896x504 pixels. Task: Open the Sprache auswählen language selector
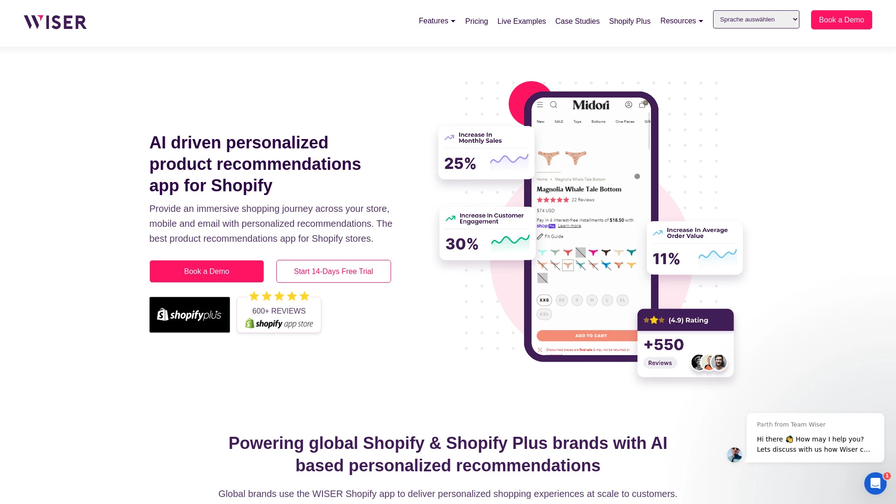[x=756, y=19]
